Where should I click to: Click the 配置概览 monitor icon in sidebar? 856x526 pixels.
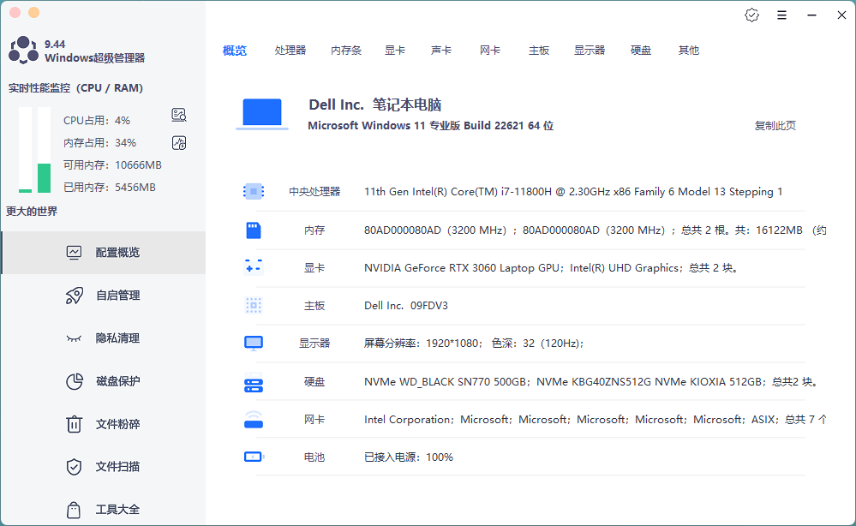(x=74, y=252)
